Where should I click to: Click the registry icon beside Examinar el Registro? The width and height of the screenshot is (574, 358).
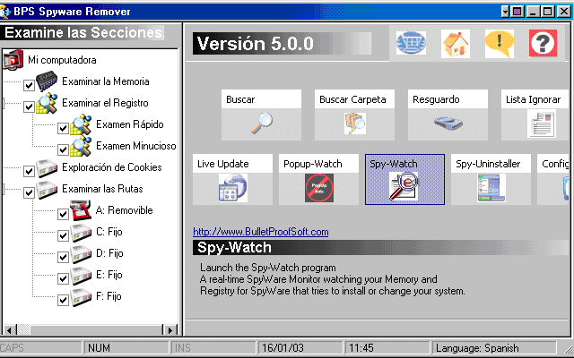click(x=47, y=103)
